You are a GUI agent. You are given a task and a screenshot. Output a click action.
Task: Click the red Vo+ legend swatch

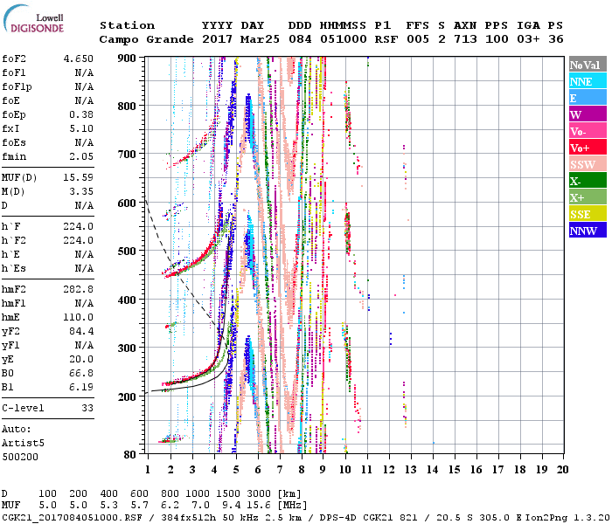coord(587,148)
